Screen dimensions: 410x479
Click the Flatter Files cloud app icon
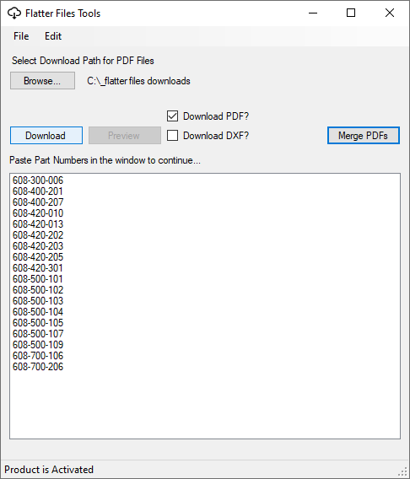[x=14, y=13]
